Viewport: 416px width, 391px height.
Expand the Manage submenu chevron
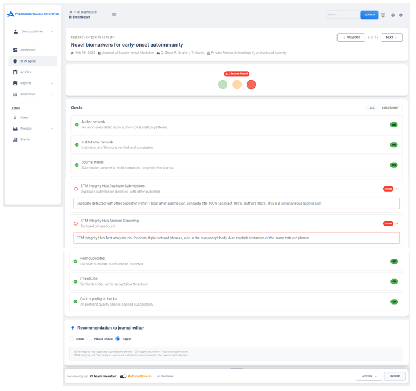52,128
